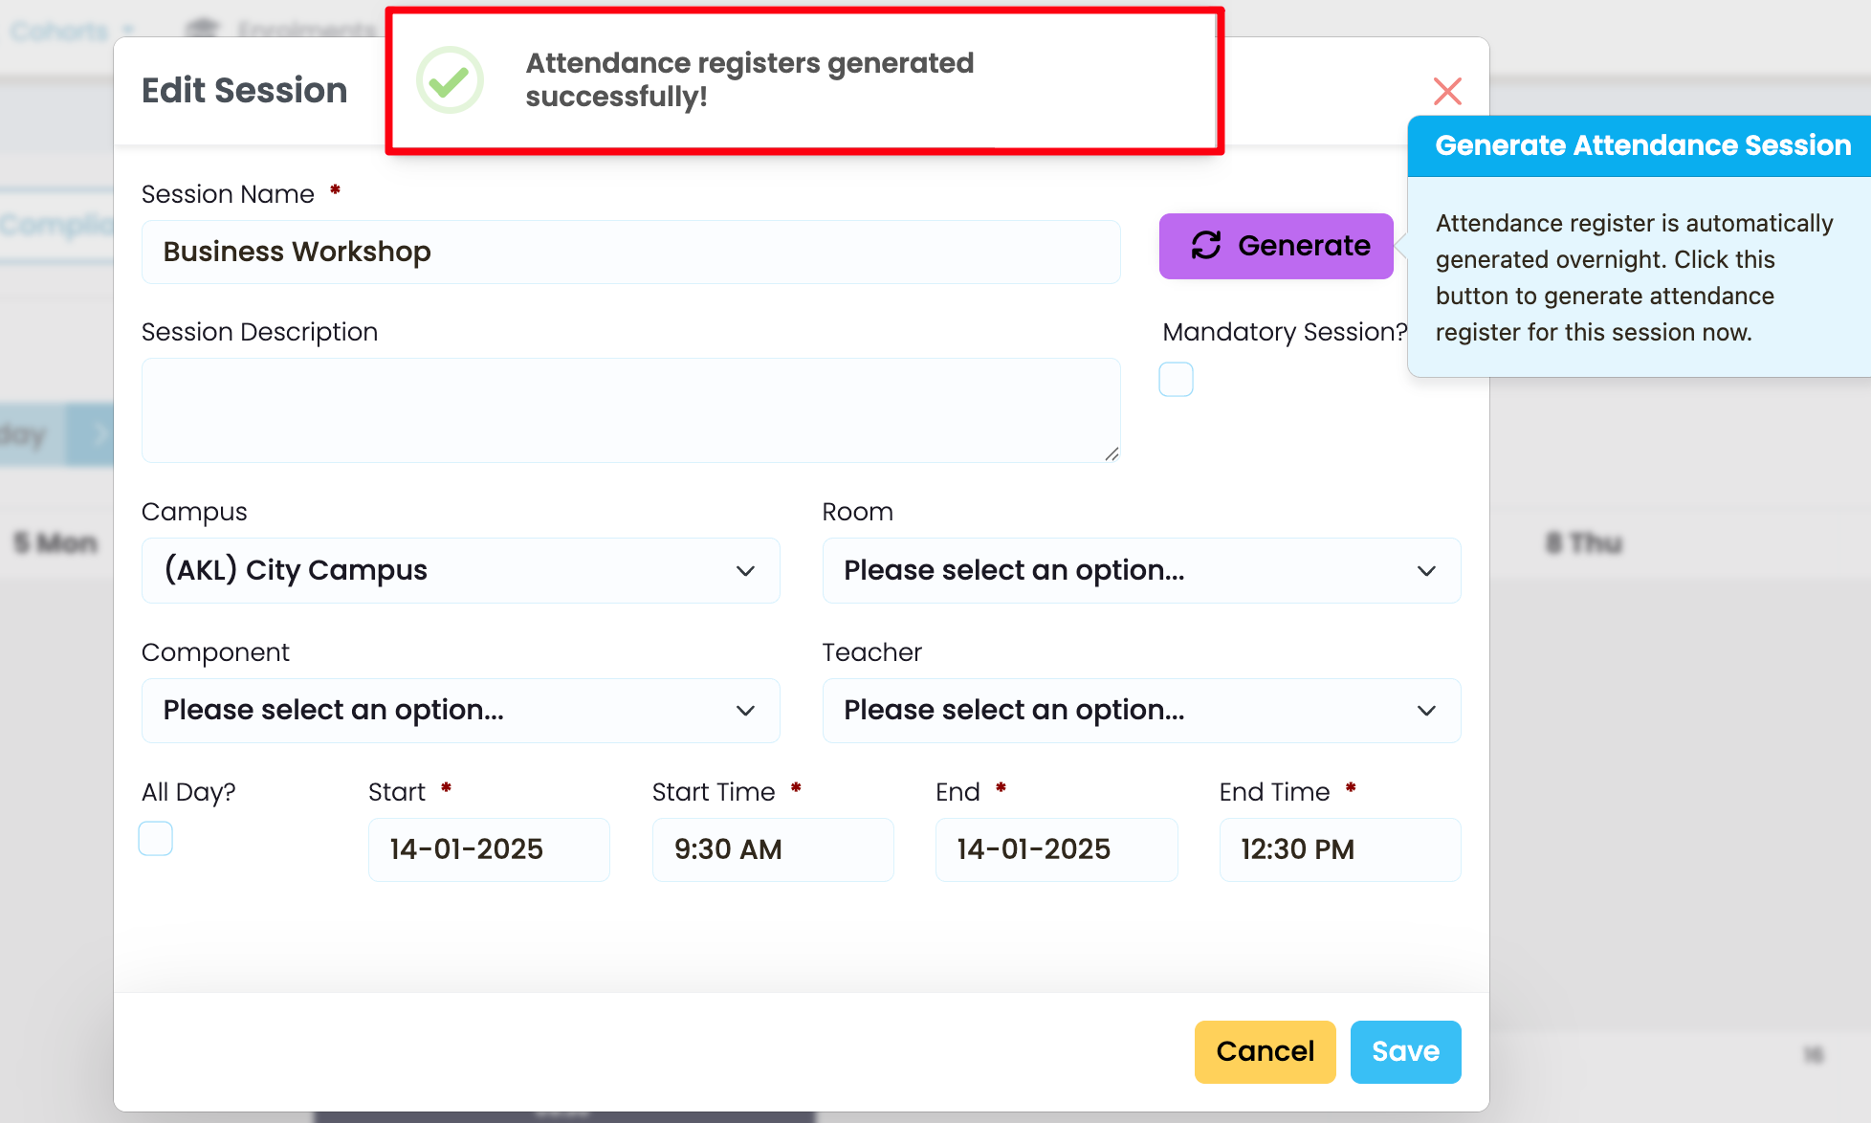Viewport: 1871px width, 1123px height.
Task: Click the Teacher dropdown chevron arrow
Action: point(1426,711)
